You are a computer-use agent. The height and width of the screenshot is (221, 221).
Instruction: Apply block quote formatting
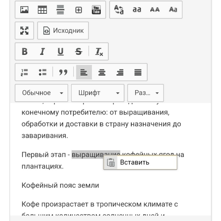(63, 72)
